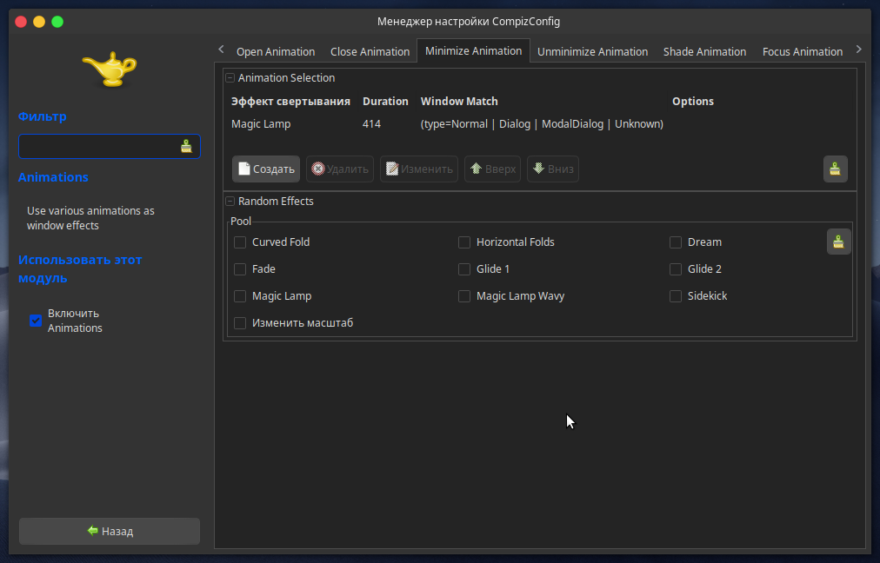Image resolution: width=880 pixels, height=563 pixels.
Task: Click the Вниз move-down button
Action: point(553,169)
